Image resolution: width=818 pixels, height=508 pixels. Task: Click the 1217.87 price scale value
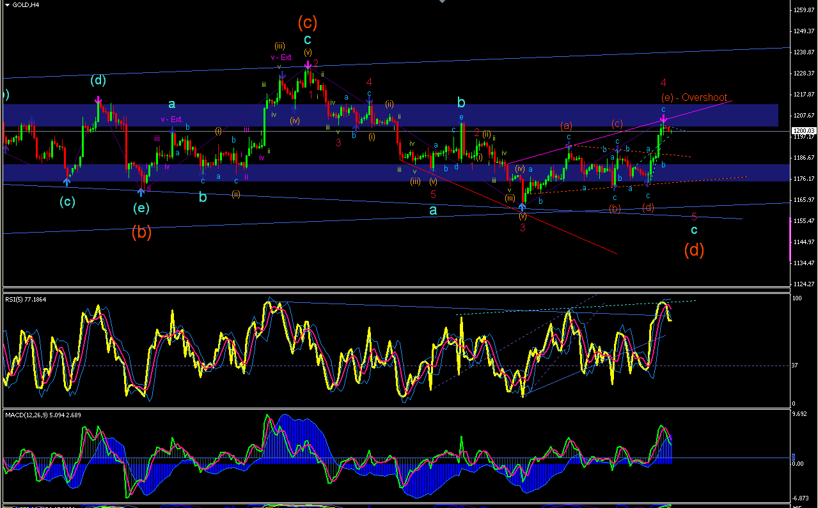coord(804,94)
